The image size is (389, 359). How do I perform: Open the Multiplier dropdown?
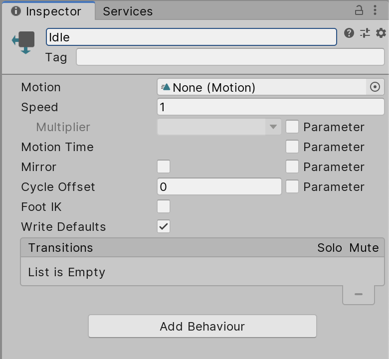tap(219, 127)
